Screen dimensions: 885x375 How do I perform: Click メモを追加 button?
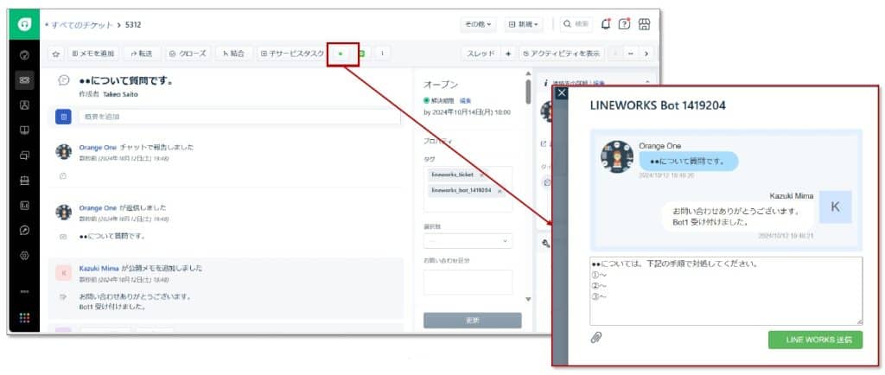[93, 54]
